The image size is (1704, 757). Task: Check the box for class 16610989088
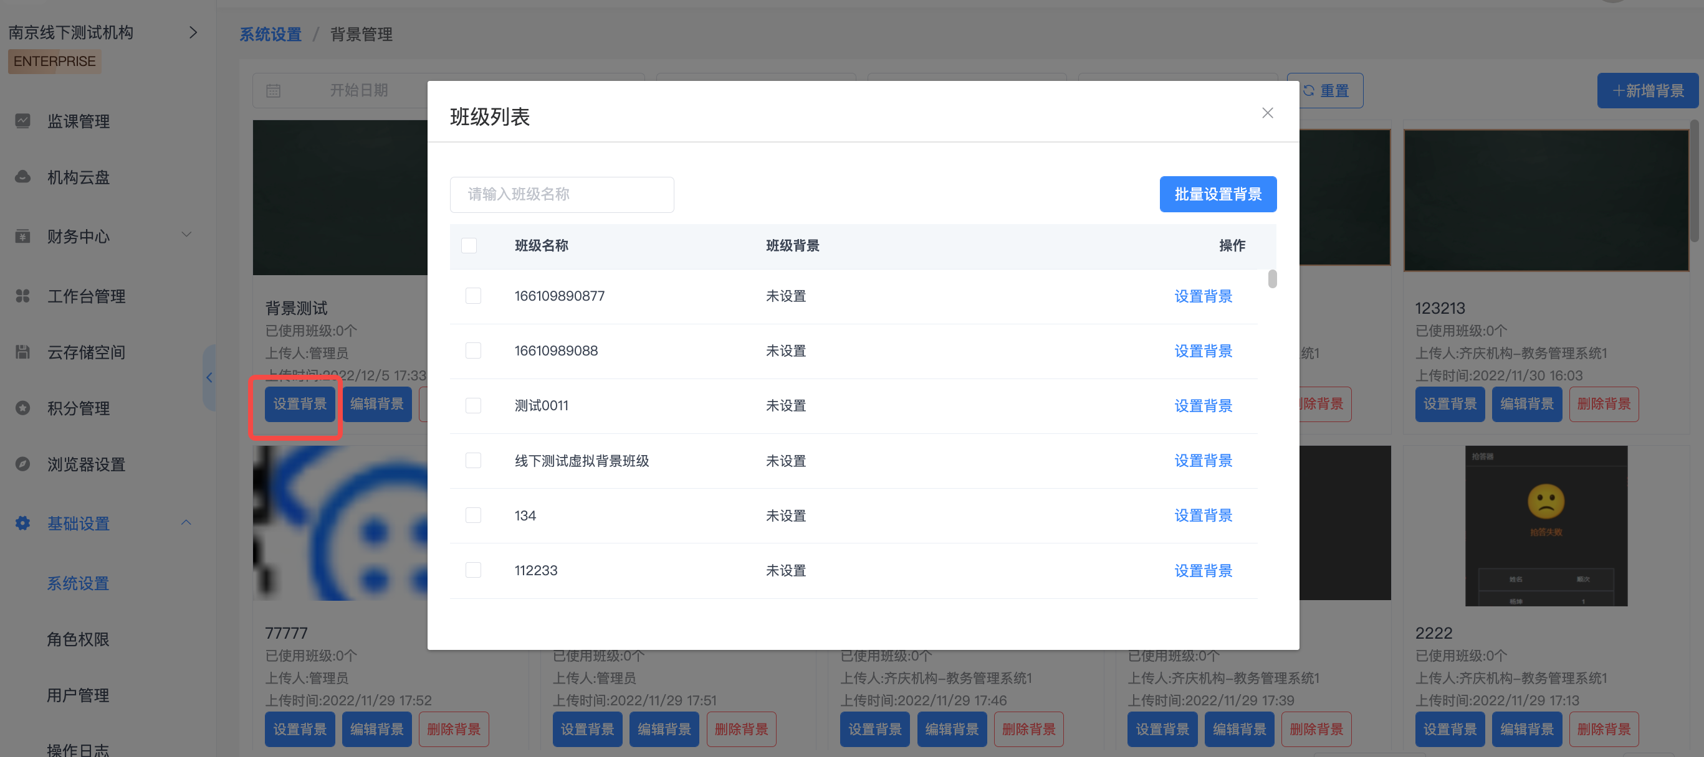click(x=473, y=350)
